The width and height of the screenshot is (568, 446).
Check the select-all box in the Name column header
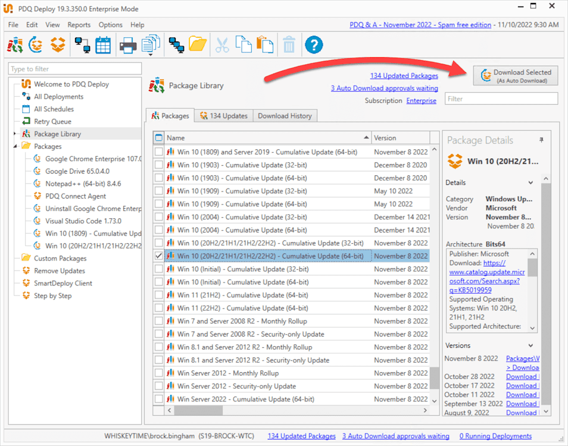(158, 137)
